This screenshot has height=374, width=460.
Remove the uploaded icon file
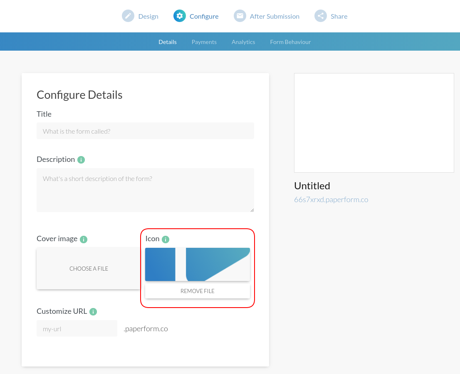[197, 291]
